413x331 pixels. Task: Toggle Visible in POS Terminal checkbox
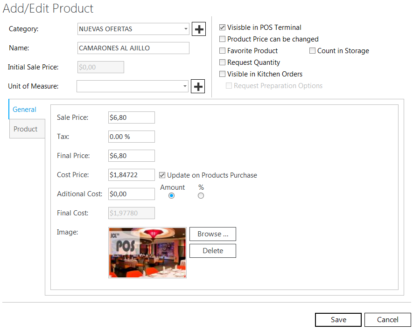[223, 28]
